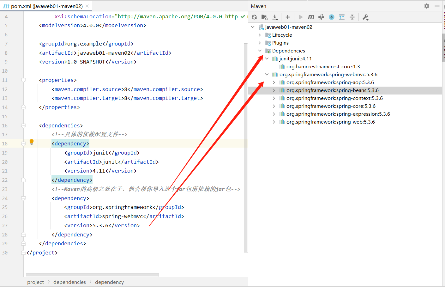Viewport: 445px width, 287px height.
Task: Select spring-webmvc:5.3.6 tree item
Action: coord(328,75)
